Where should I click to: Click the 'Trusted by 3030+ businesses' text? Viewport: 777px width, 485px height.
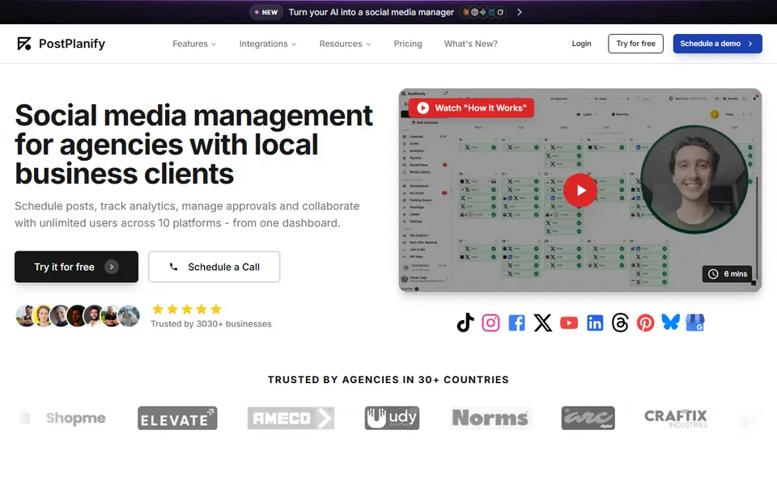click(x=211, y=323)
